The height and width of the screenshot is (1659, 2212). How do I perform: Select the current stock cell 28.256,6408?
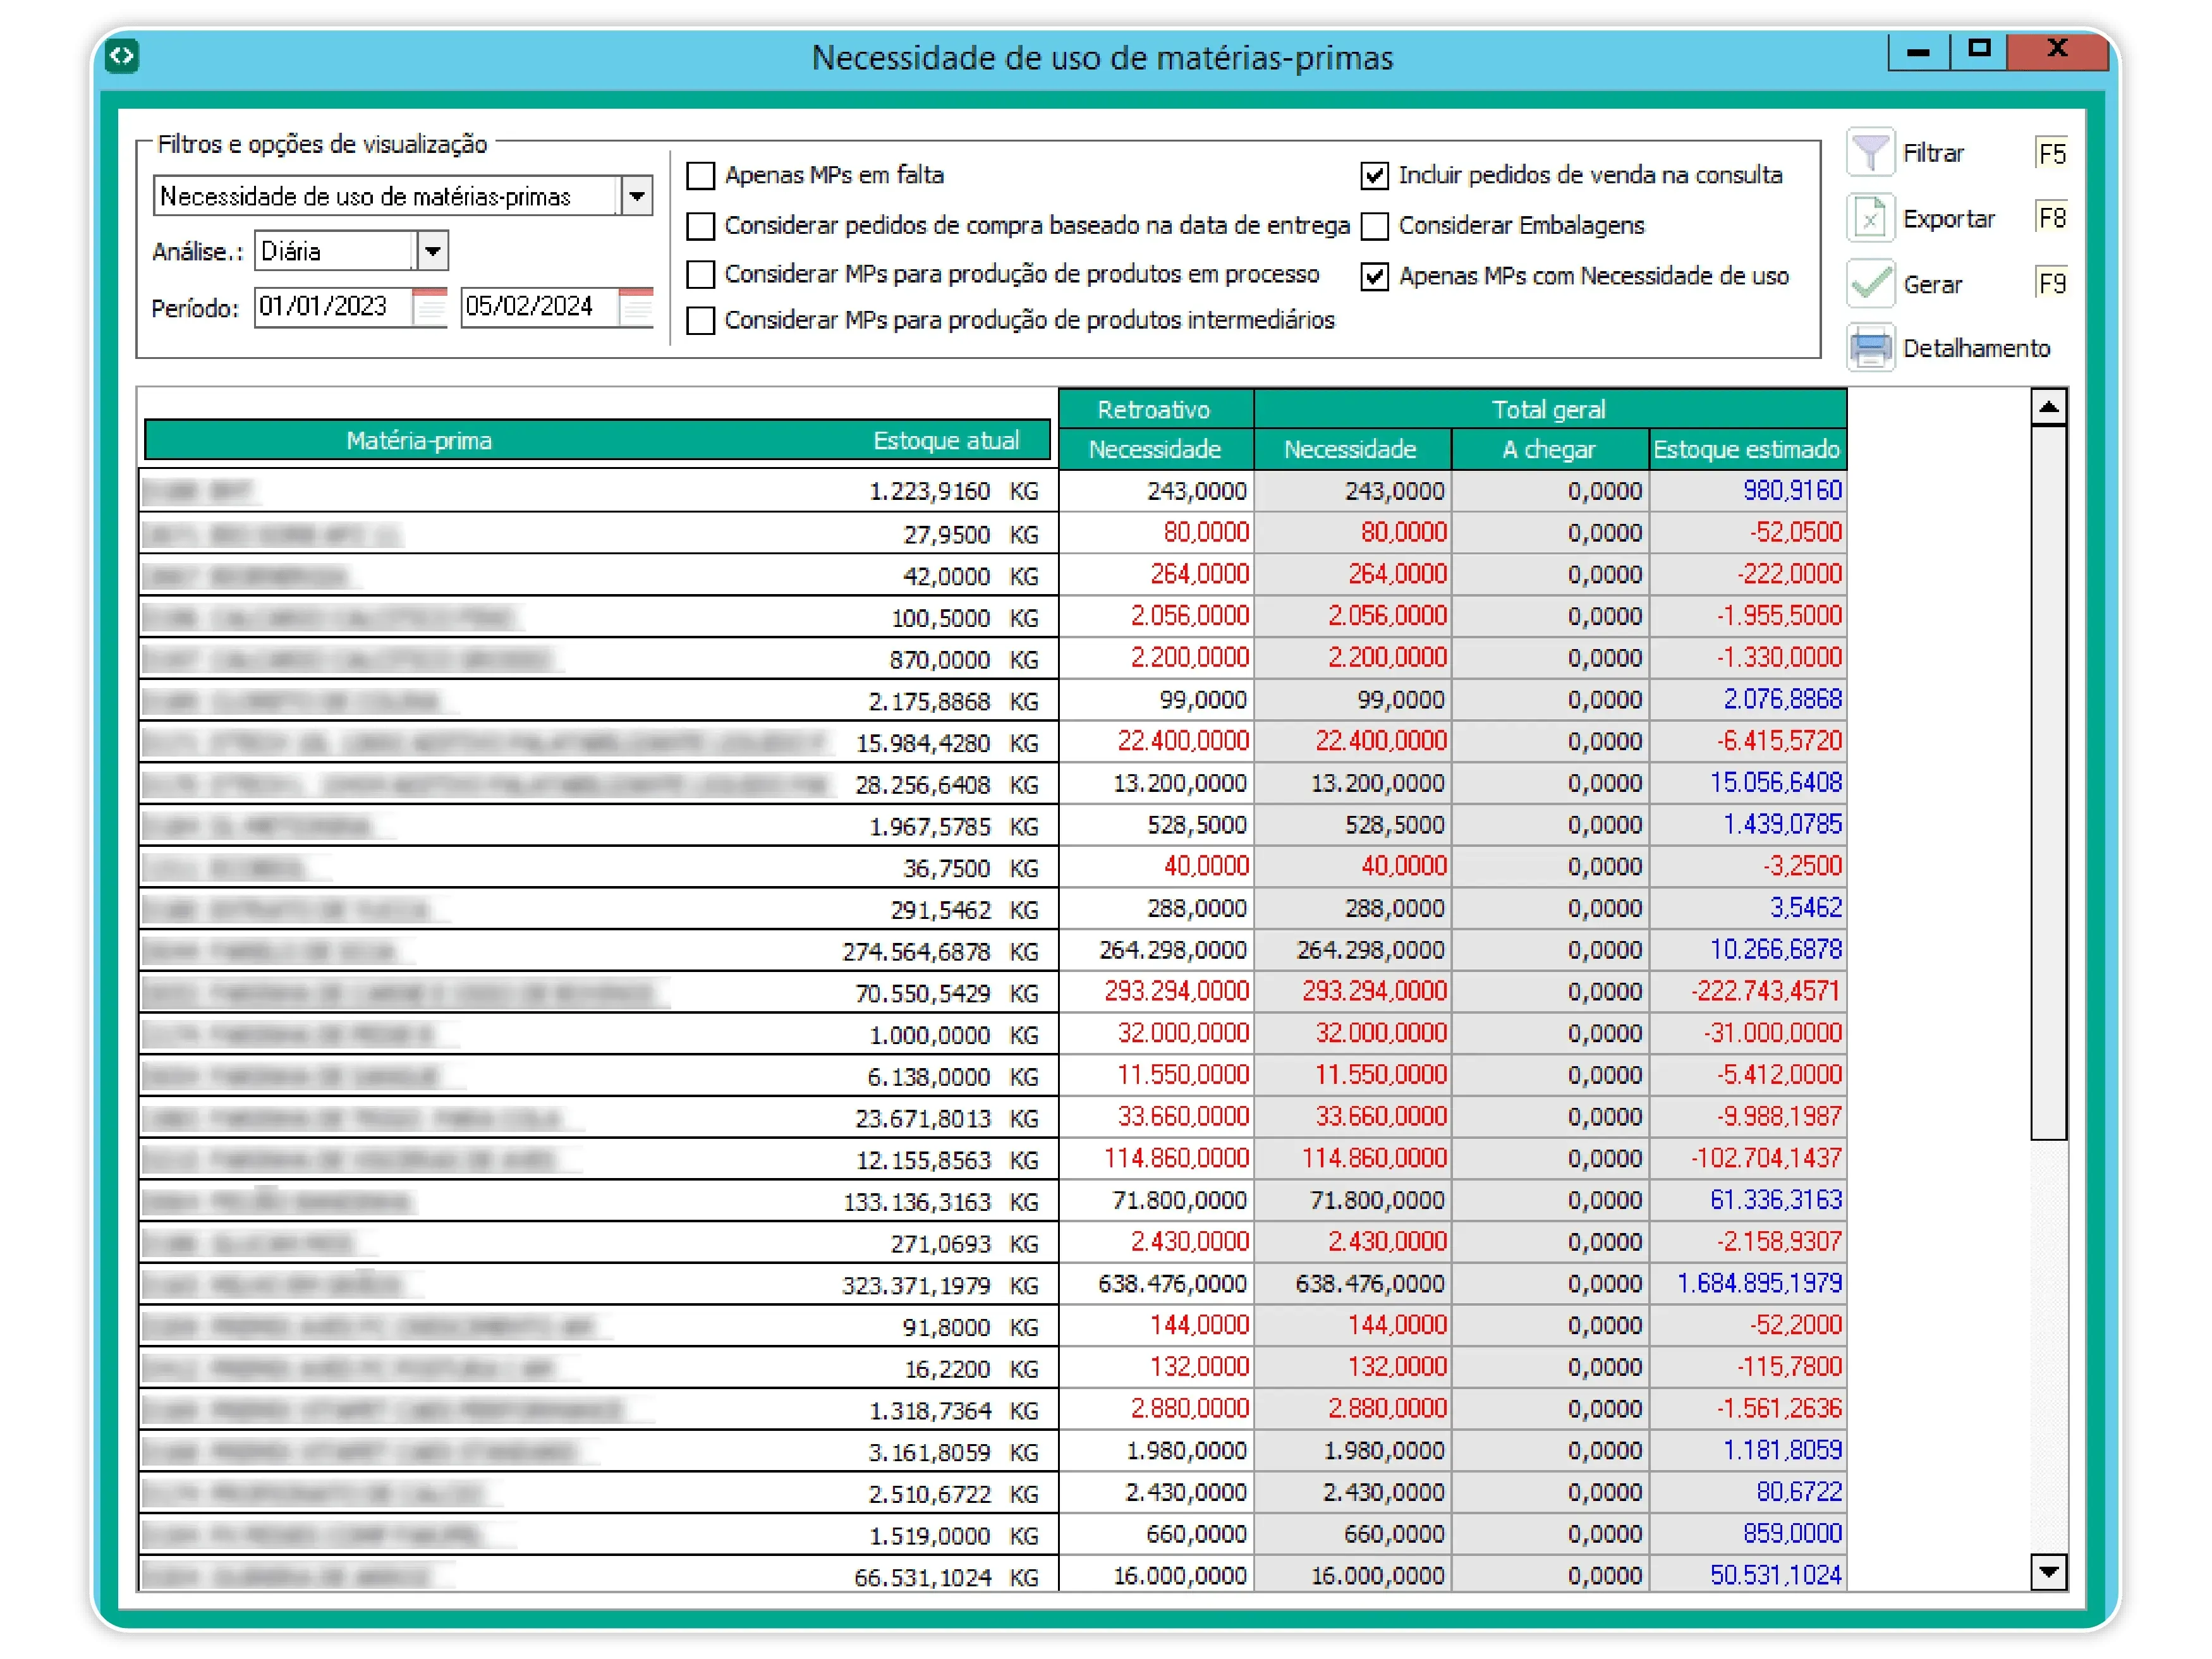pos(922,785)
